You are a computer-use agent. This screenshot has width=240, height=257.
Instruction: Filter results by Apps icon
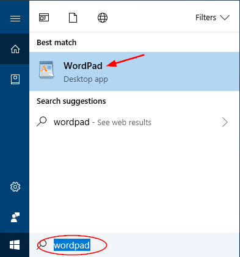[x=44, y=18]
